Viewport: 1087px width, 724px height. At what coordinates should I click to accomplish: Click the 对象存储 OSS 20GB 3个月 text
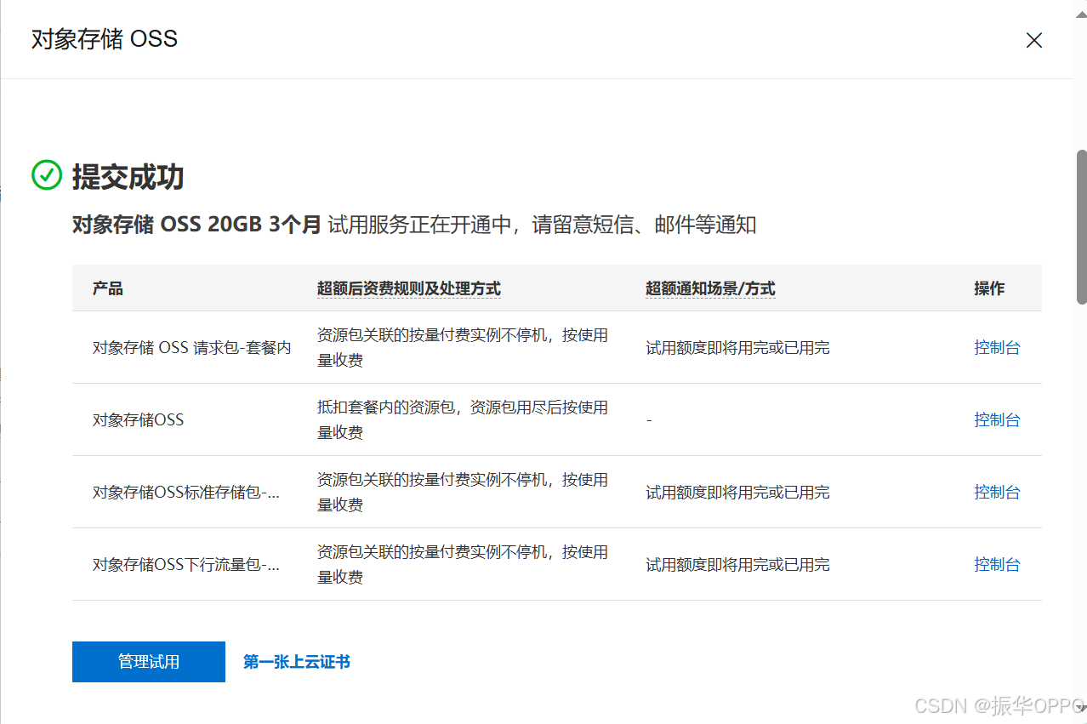click(197, 225)
